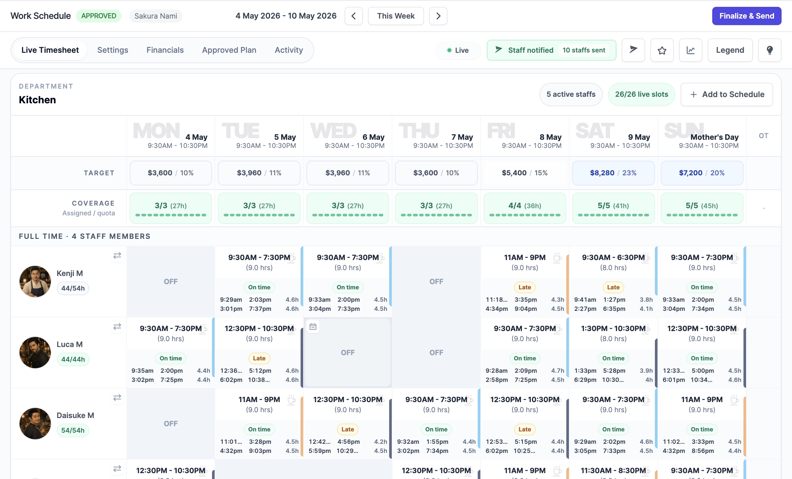
Task: Click Finalize & Send button
Action: tap(746, 16)
